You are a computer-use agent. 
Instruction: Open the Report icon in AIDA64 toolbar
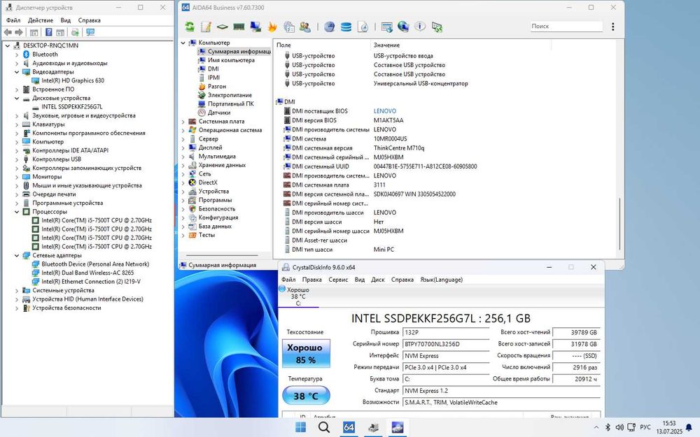click(206, 27)
